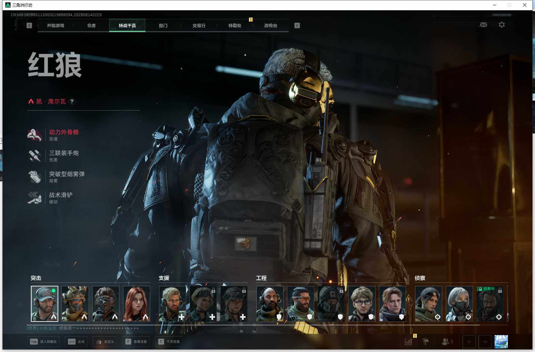Click the 侦察 category heading
The height and width of the screenshot is (352, 535).
click(x=420, y=278)
